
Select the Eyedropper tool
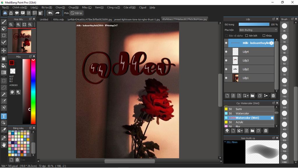(3, 138)
